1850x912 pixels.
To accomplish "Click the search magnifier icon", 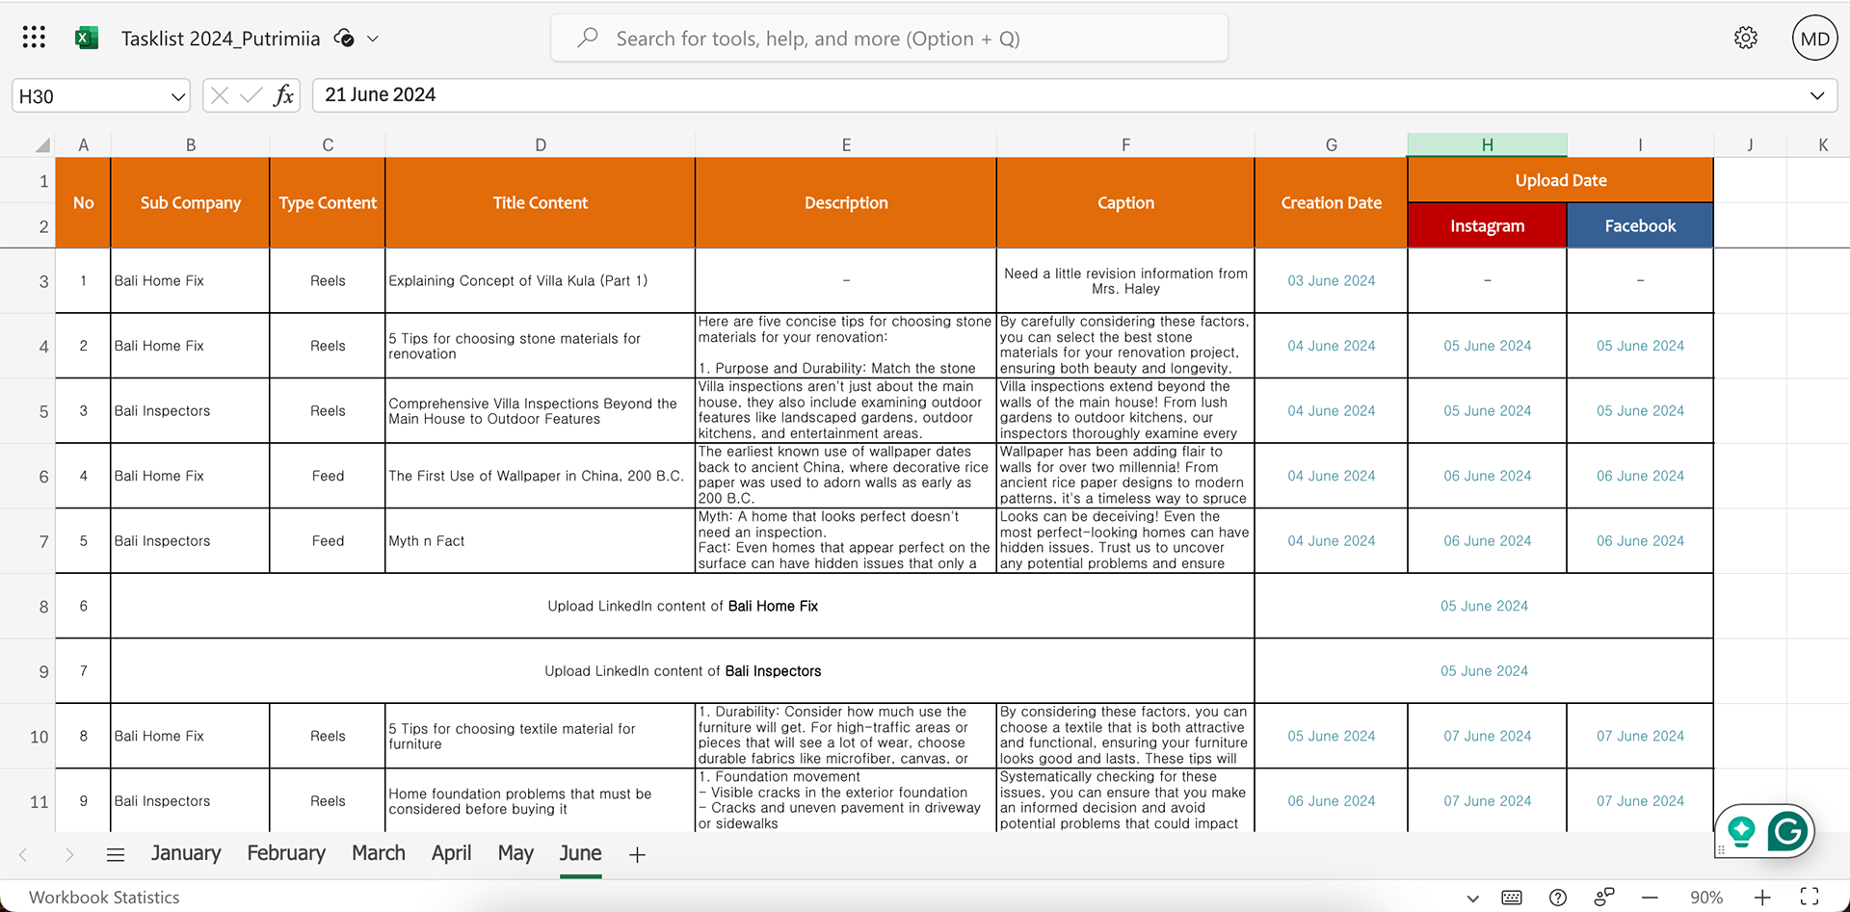I will pyautogui.click(x=587, y=38).
